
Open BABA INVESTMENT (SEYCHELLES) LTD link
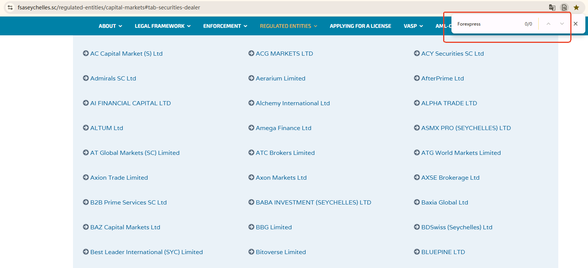tap(313, 202)
